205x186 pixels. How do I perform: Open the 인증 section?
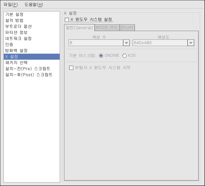pyautogui.click(x=9, y=45)
